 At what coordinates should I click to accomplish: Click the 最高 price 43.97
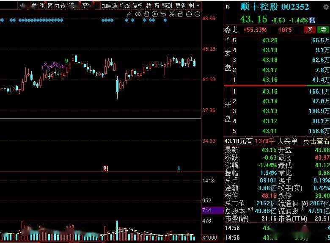(322, 157)
